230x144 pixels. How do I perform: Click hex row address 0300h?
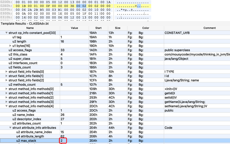point(6,13)
